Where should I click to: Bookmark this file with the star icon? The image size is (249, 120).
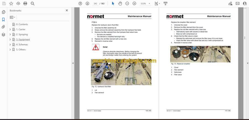11,4
